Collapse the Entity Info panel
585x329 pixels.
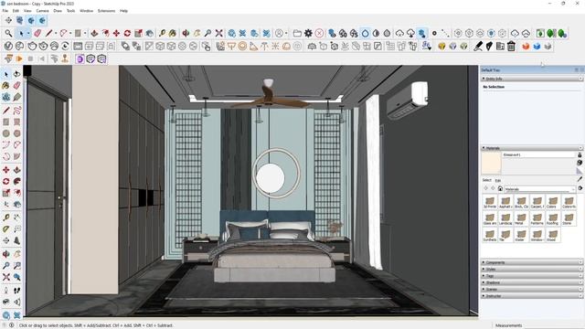(531, 79)
